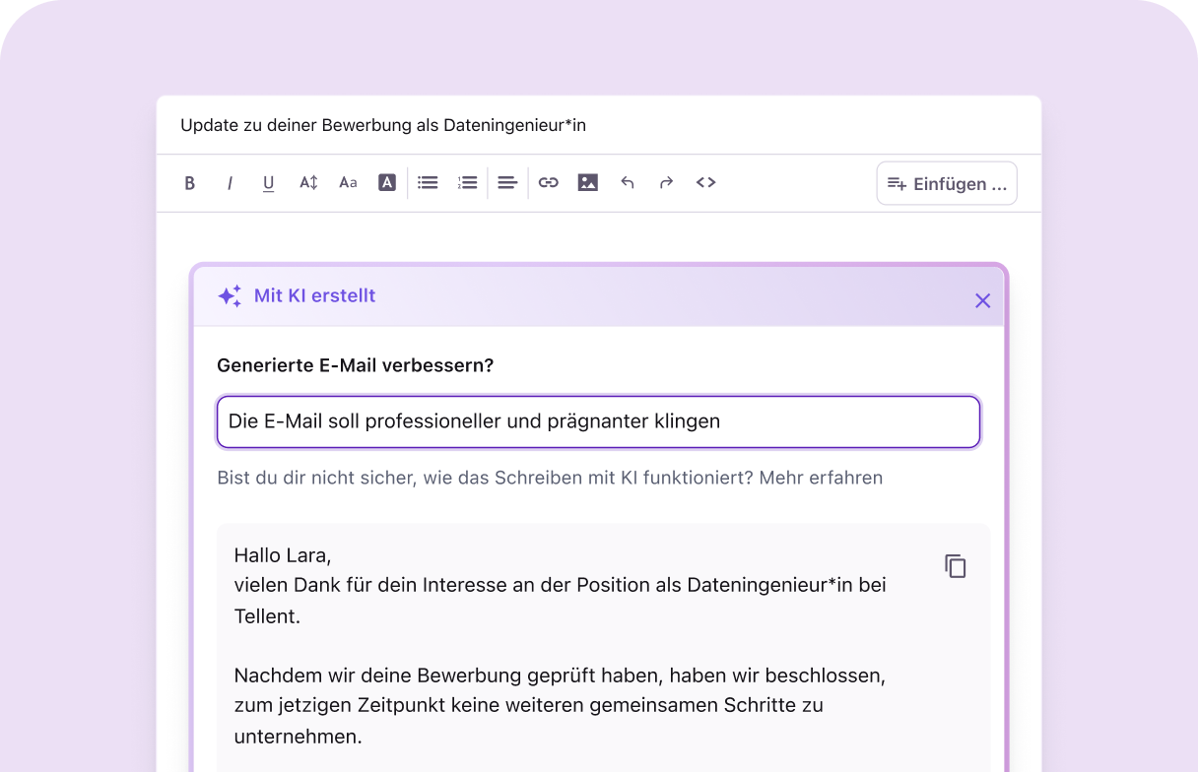Open the text alignment options
This screenshot has width=1198, height=772.
coord(507,182)
